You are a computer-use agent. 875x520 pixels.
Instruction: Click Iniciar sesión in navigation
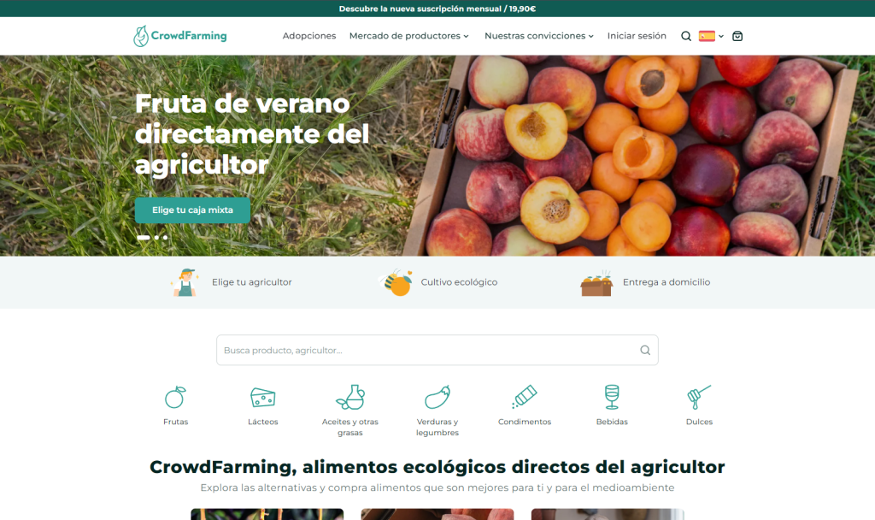click(637, 36)
